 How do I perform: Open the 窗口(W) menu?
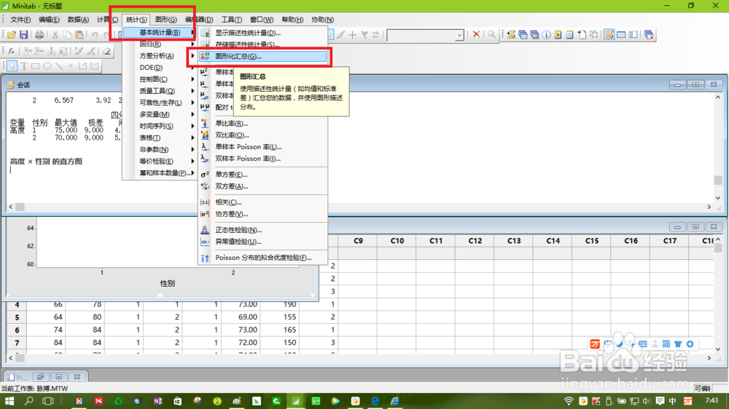[x=262, y=20]
